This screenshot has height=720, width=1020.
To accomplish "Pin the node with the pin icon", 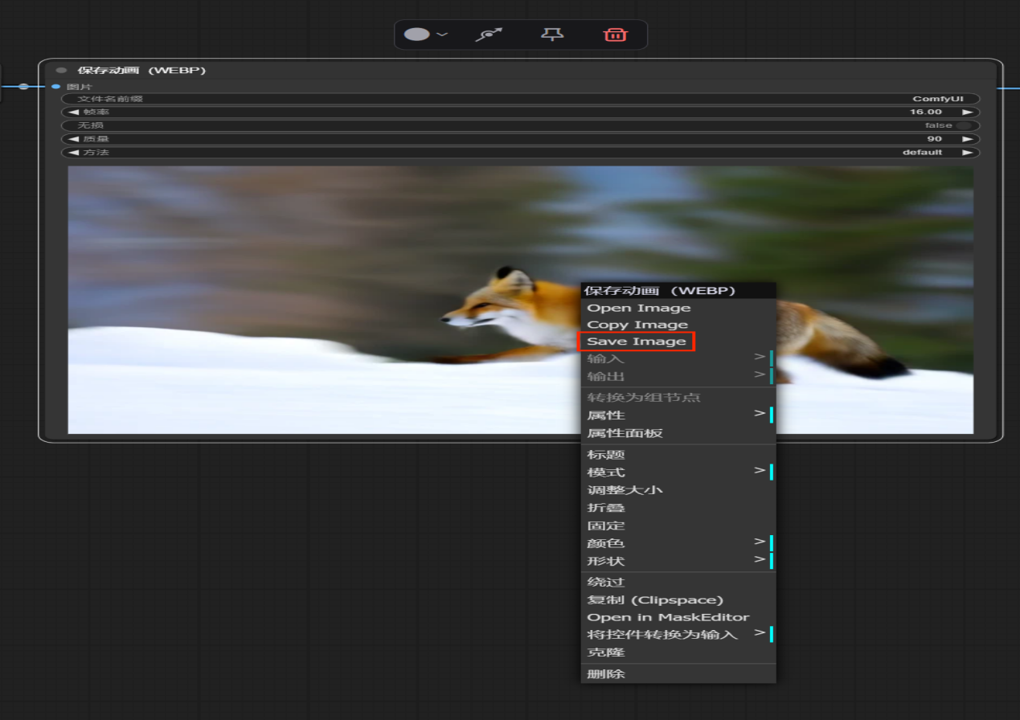I will pos(552,35).
